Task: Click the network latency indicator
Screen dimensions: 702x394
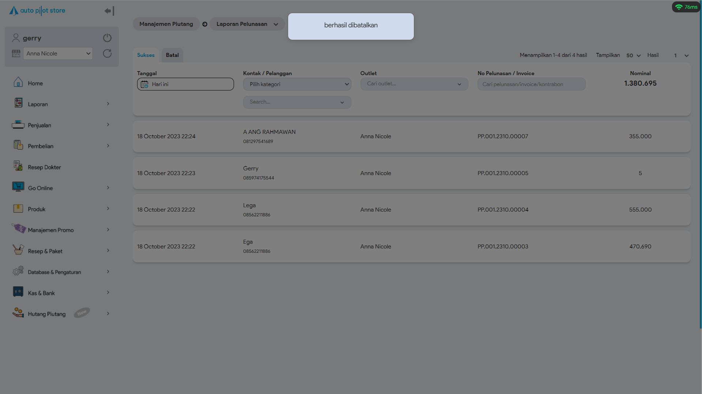Action: point(686,7)
